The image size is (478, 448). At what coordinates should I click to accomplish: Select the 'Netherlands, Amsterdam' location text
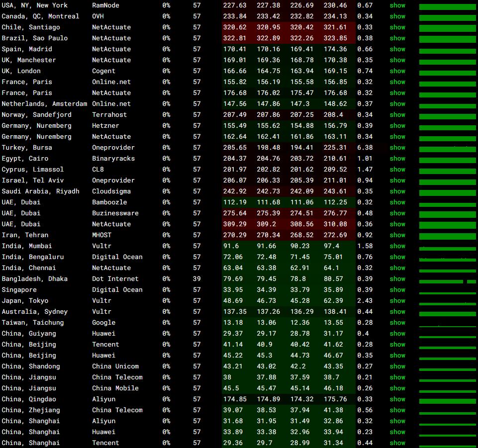point(44,104)
